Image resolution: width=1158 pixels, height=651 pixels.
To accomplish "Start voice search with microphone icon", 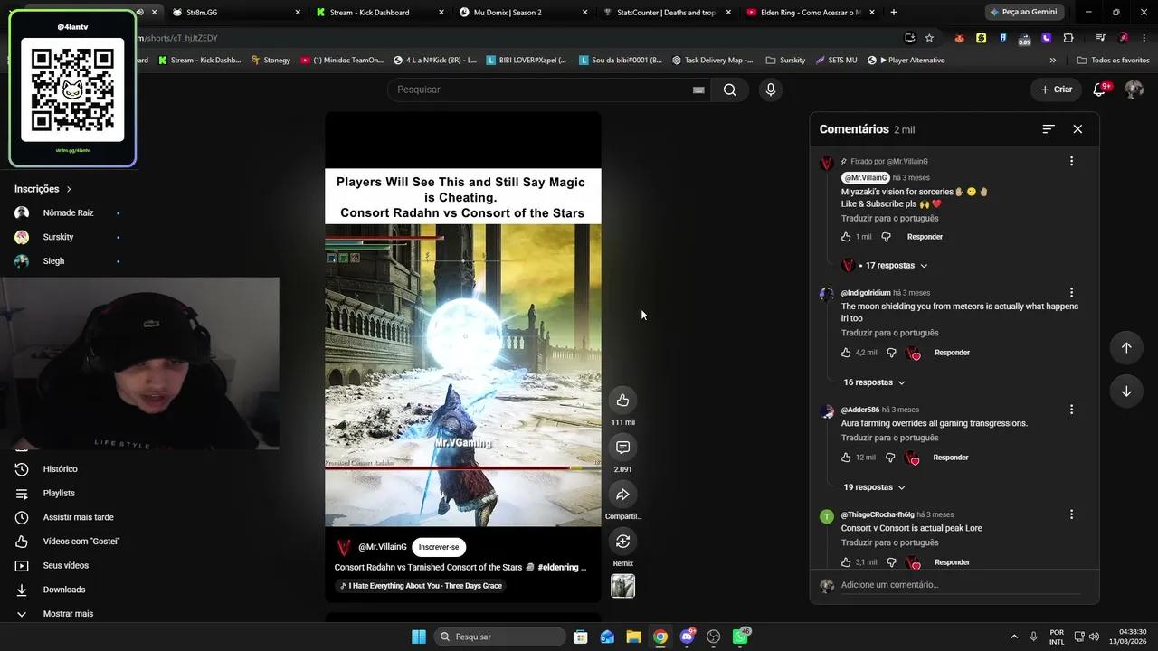I will point(770,90).
